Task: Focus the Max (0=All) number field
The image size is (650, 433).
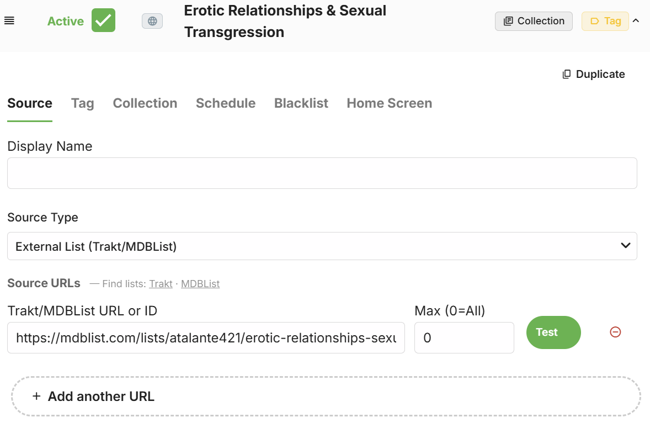Action: pos(463,337)
